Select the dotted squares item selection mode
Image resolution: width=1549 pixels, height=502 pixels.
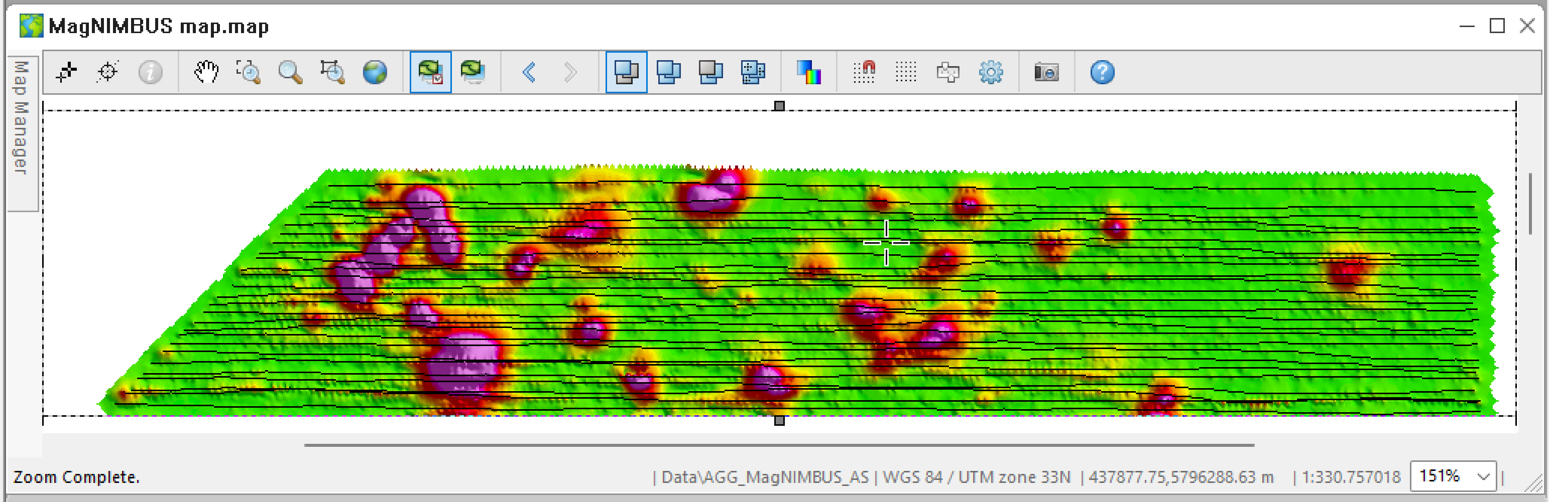[753, 72]
